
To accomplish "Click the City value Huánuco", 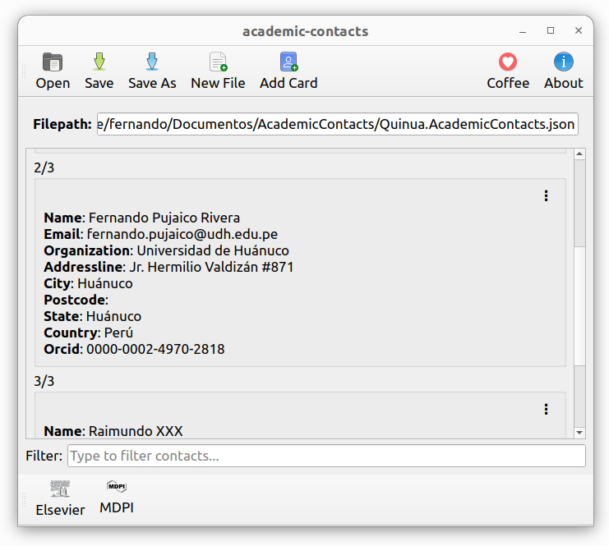I will pyautogui.click(x=105, y=283).
